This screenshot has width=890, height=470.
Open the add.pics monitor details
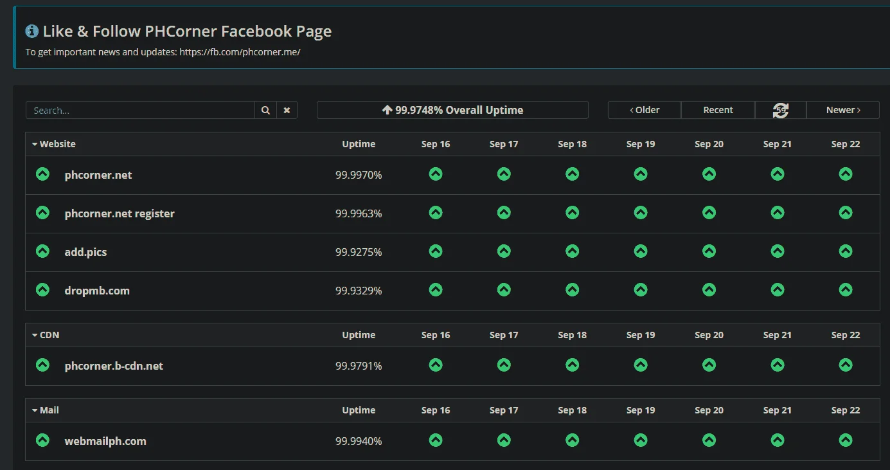click(85, 252)
